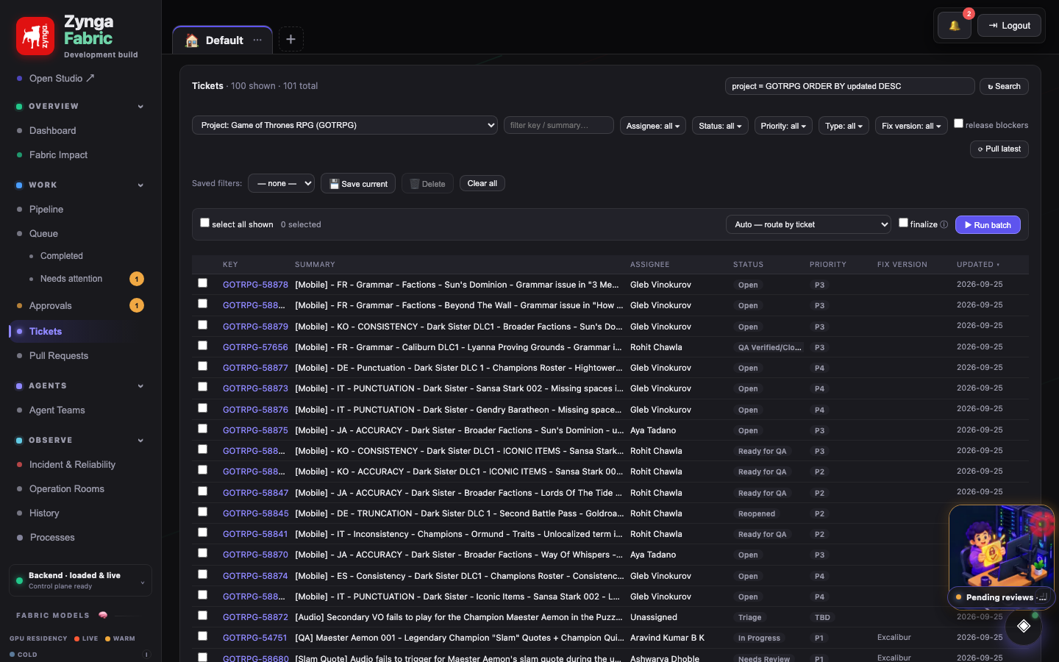Open the Priority filter dropdown
Viewport: 1059px width, 662px height.
pyautogui.click(x=783, y=126)
